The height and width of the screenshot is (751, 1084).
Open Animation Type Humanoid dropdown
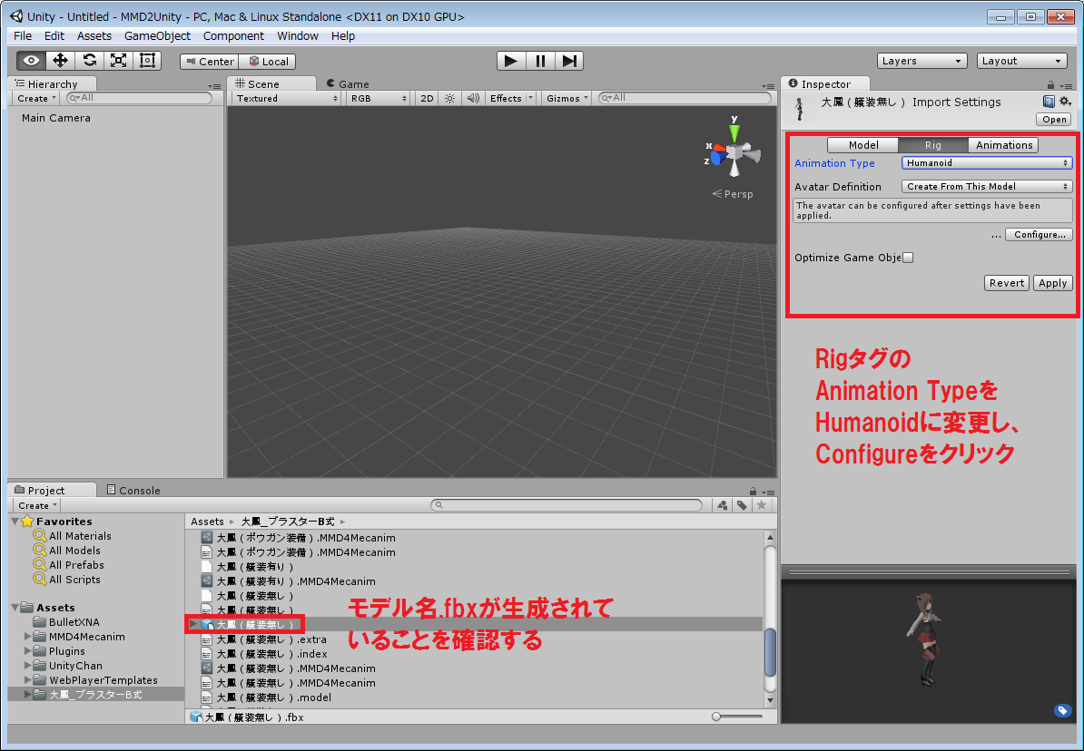coord(987,163)
